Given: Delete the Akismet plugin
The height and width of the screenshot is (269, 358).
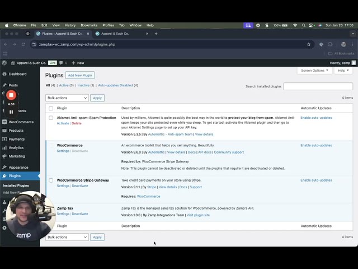Looking at the screenshot, I should (x=77, y=123).
